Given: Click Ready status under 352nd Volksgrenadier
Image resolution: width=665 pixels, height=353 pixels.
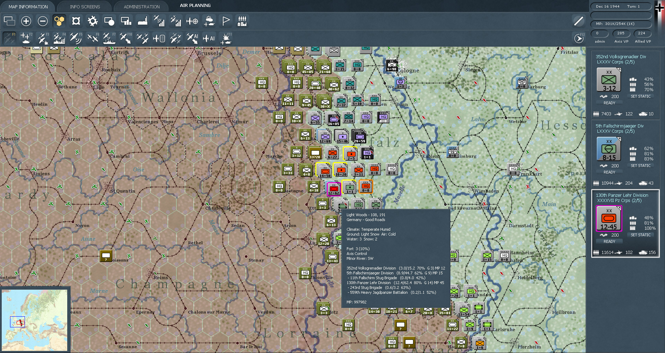Looking at the screenshot, I should tap(609, 103).
